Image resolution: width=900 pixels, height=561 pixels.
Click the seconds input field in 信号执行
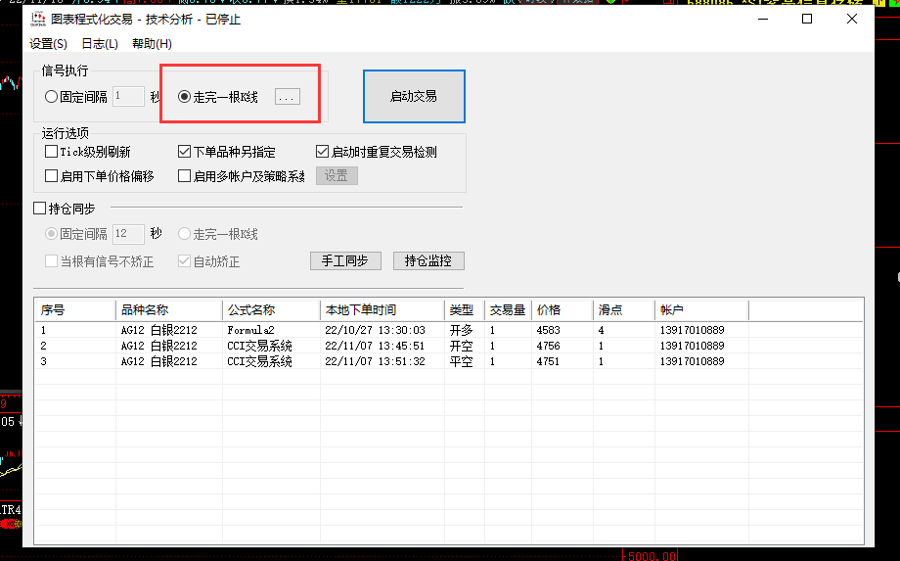point(129,97)
